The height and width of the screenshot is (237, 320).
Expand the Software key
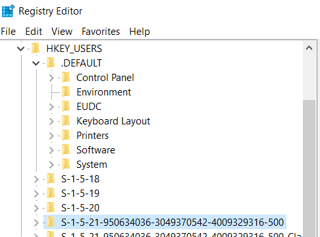pos(51,150)
